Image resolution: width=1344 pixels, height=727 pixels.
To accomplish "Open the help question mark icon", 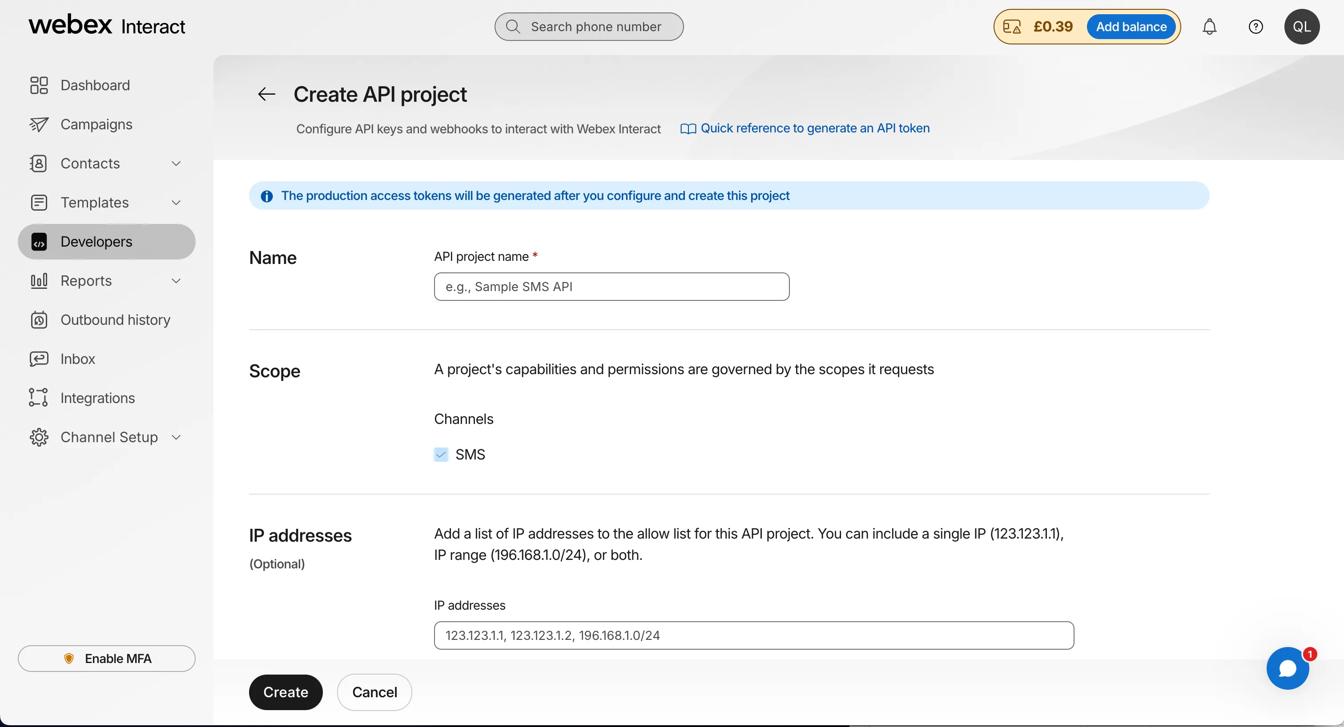I will point(1255,27).
